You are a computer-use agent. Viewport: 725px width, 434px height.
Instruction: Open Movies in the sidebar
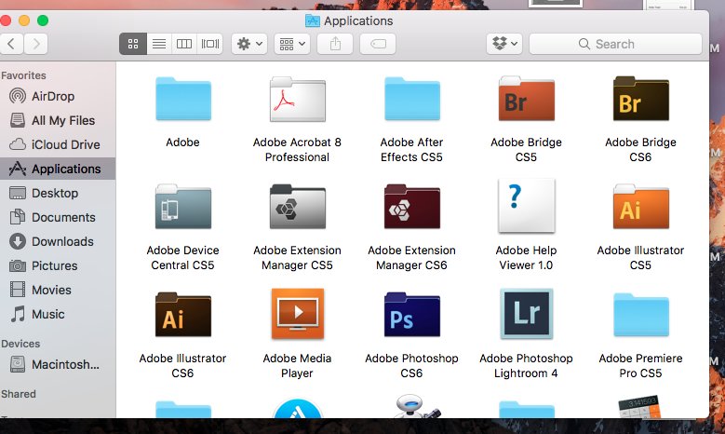[58, 290]
